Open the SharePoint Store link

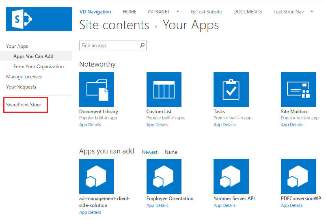click(x=24, y=105)
